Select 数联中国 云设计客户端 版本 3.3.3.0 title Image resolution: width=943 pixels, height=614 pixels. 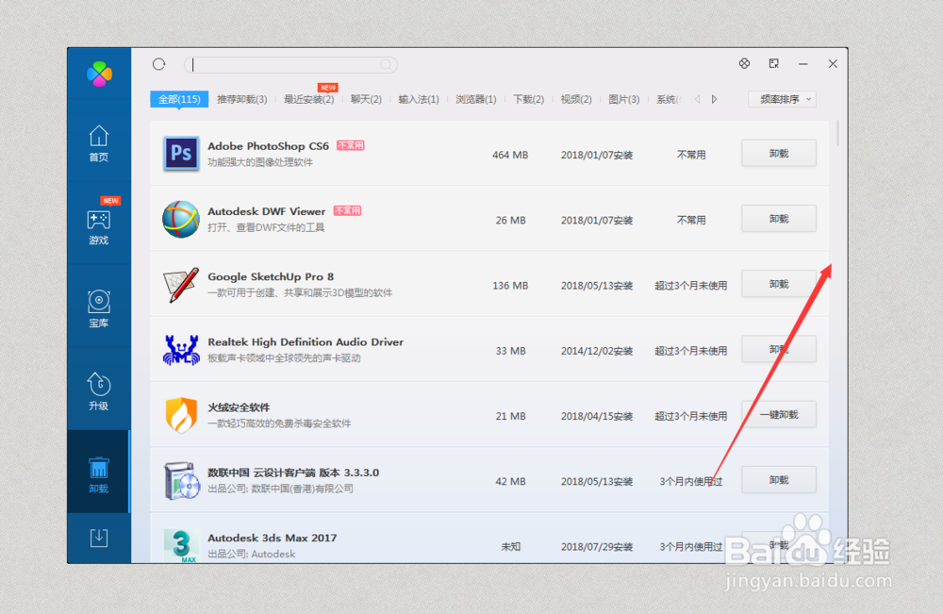[x=293, y=473]
